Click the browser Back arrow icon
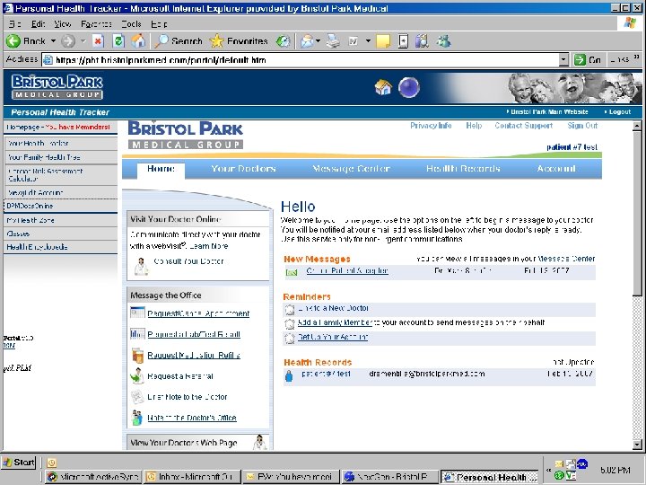Image resolution: width=646 pixels, height=485 pixels. pyautogui.click(x=13, y=40)
